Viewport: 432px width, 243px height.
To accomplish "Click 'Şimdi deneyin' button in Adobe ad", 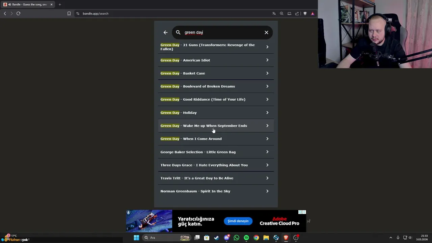I will (x=238, y=221).
